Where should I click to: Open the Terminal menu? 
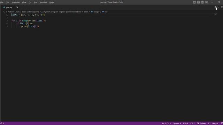click(43, 2)
